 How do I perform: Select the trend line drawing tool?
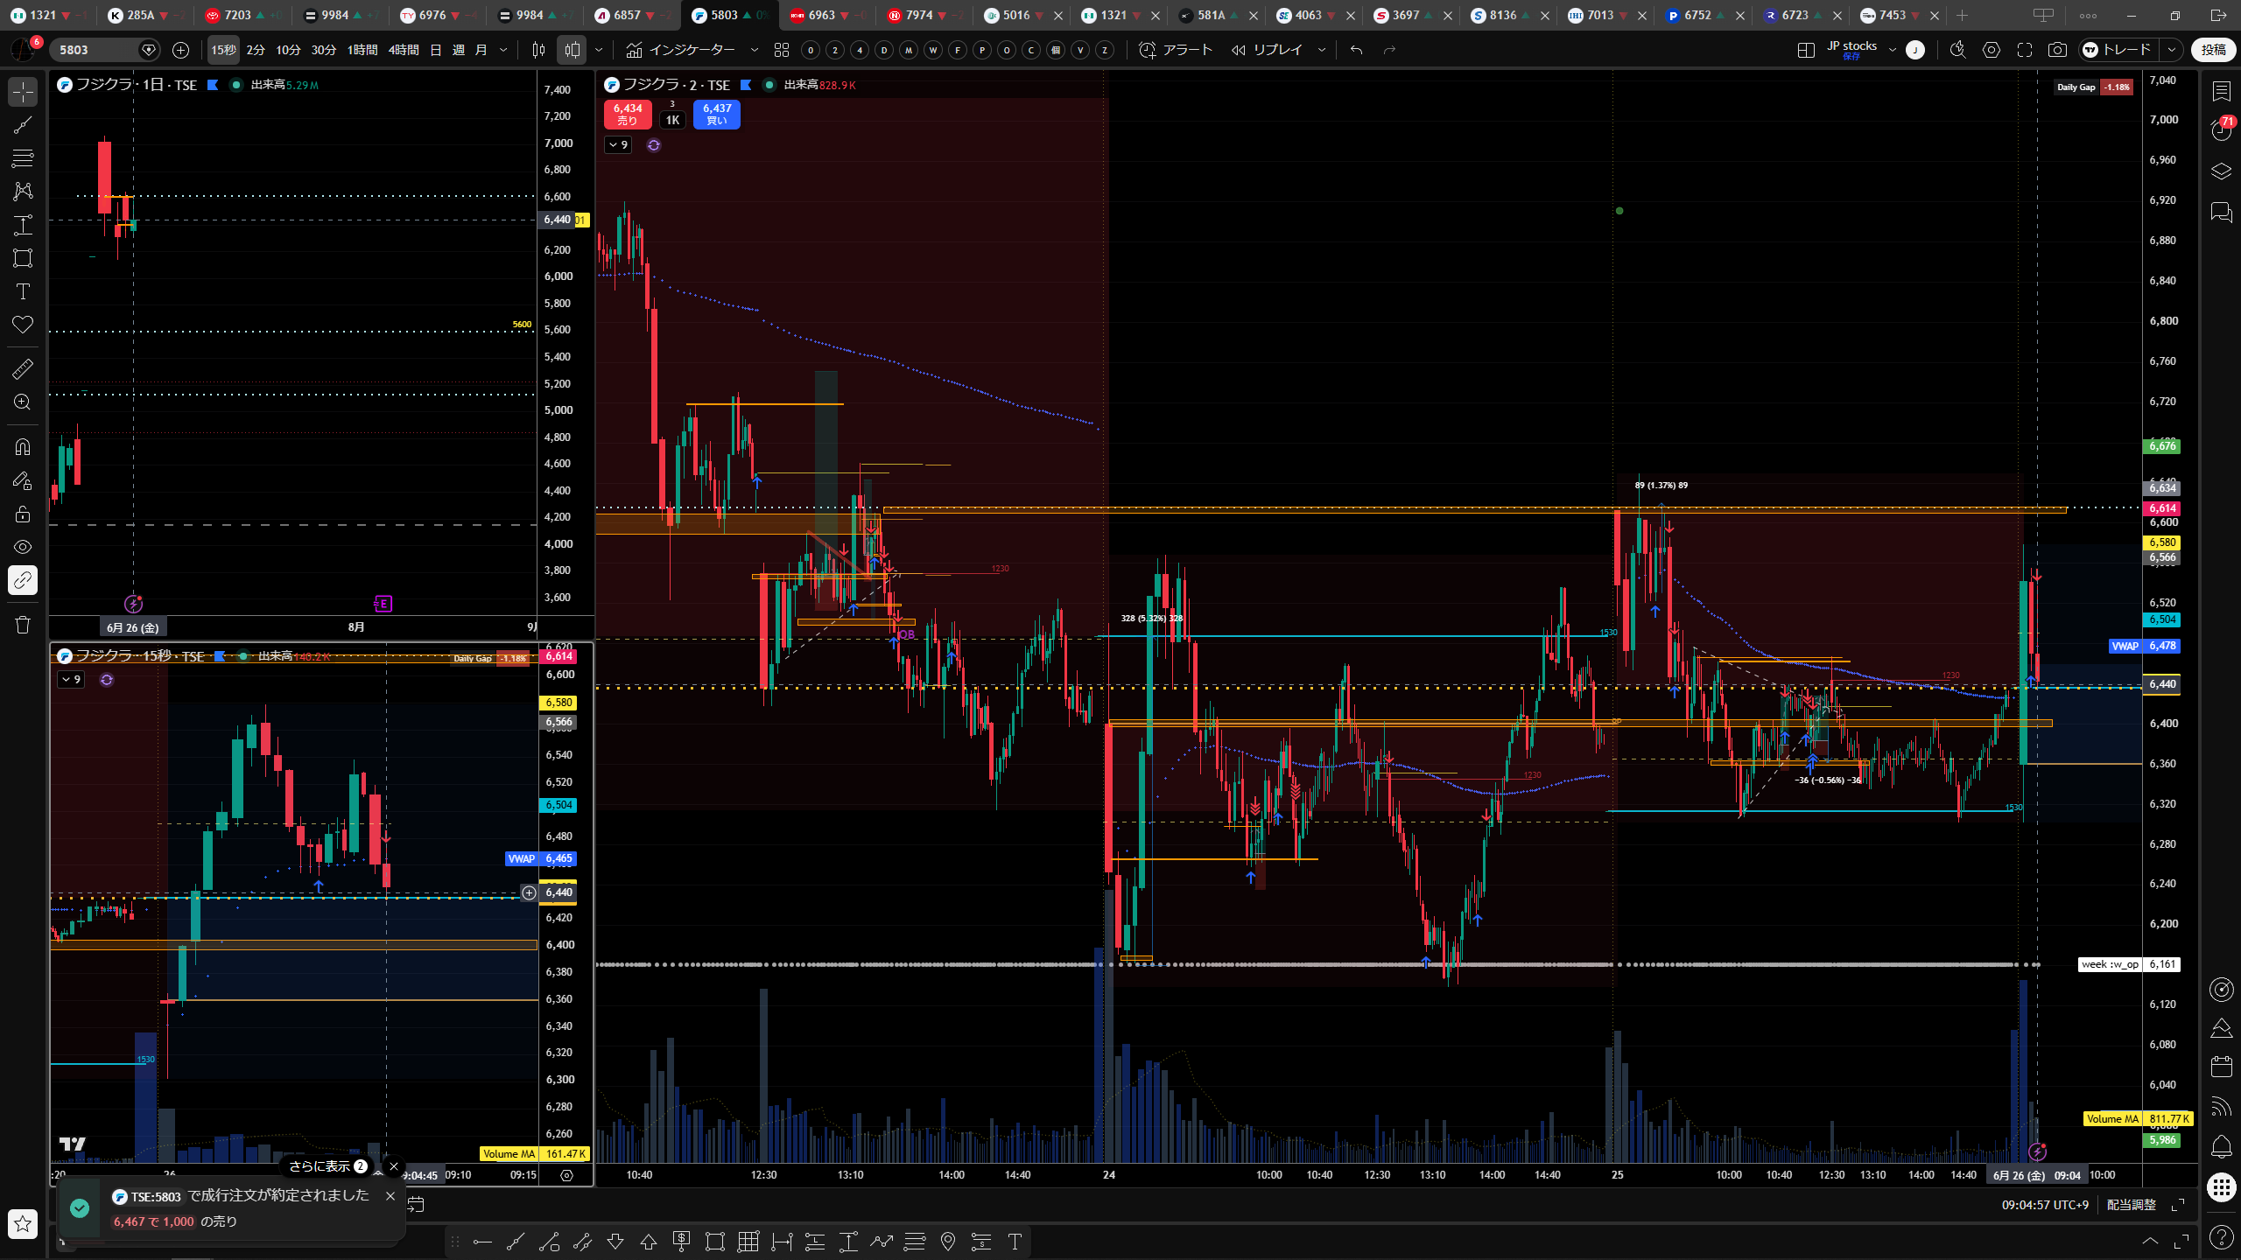click(x=23, y=124)
